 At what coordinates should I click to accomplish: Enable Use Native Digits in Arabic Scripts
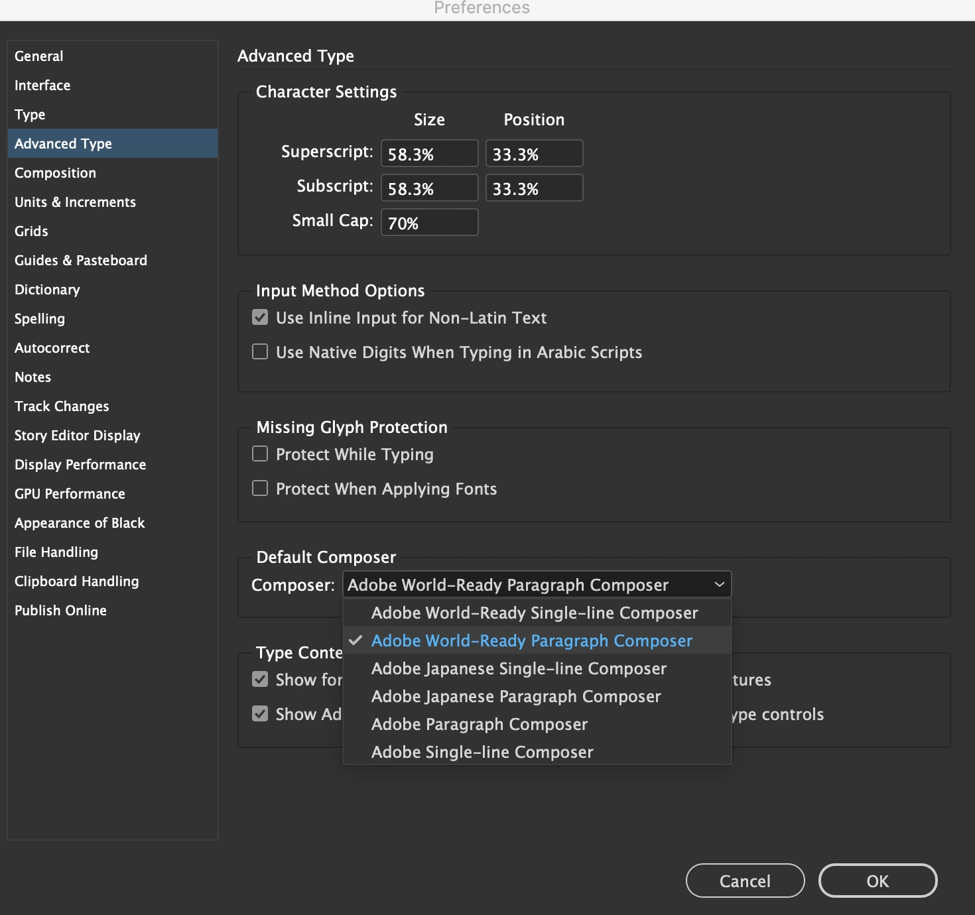click(x=260, y=352)
